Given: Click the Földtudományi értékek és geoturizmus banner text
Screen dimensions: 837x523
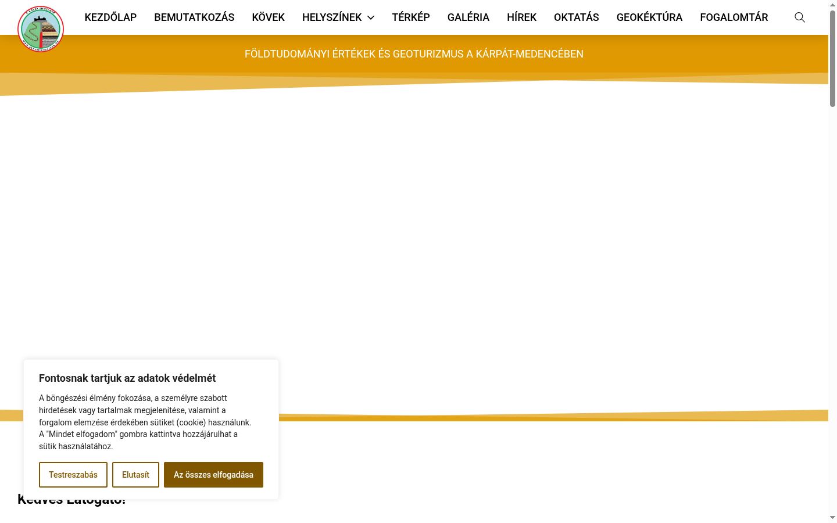Looking at the screenshot, I should 414,54.
